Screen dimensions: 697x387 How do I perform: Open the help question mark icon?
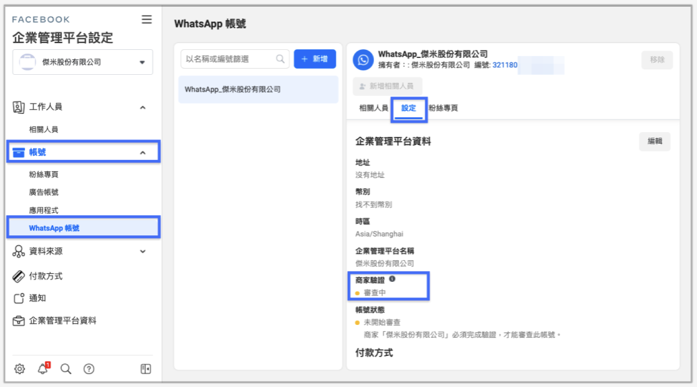pyautogui.click(x=89, y=369)
